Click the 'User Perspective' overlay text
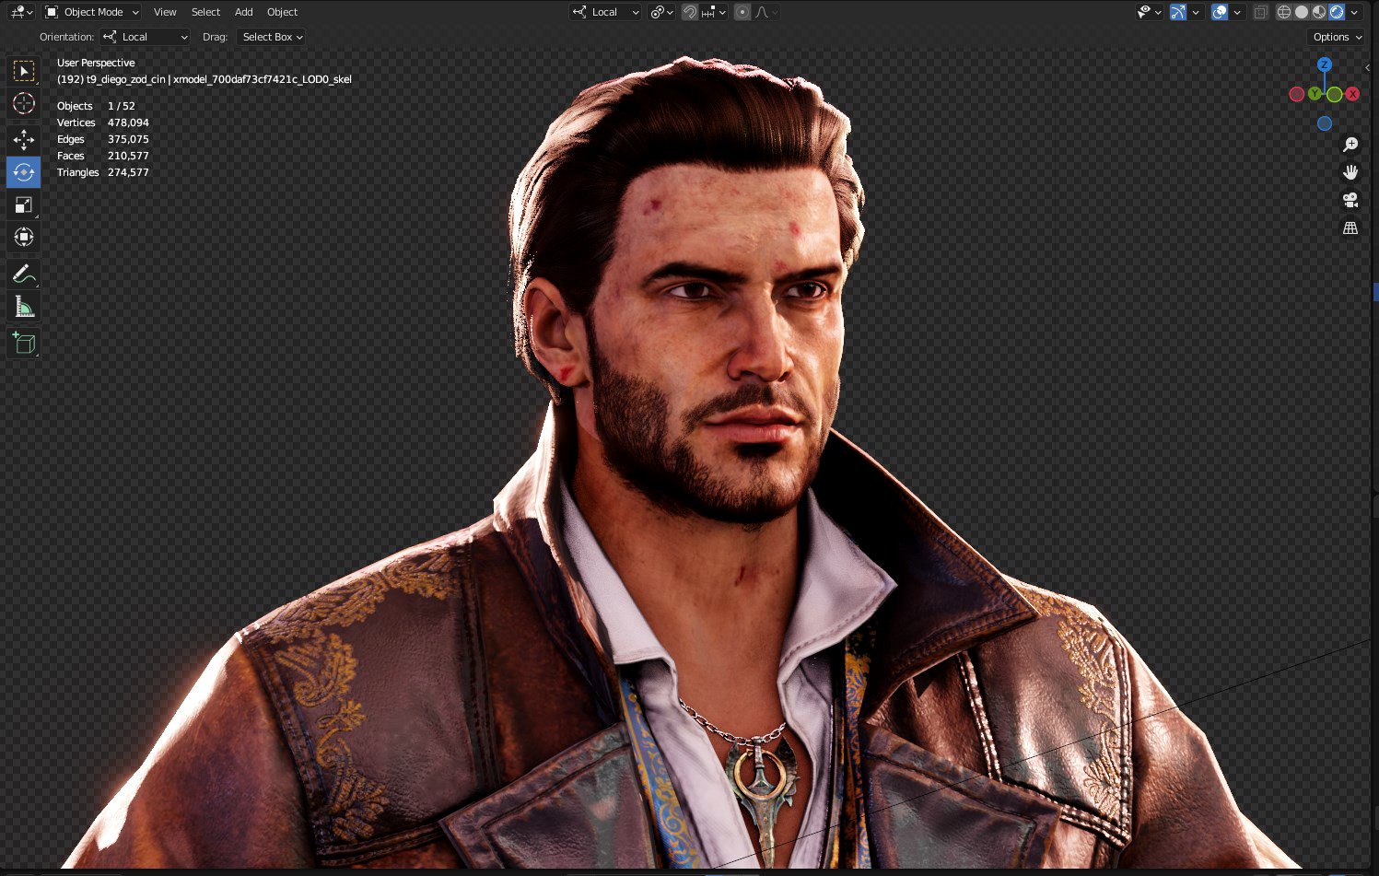The width and height of the screenshot is (1379, 876). tap(96, 63)
